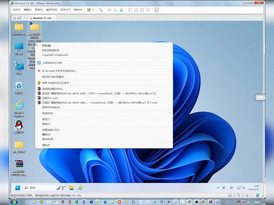Switch to the 主页 home tab
274x205 pixels.
tap(17, 18)
